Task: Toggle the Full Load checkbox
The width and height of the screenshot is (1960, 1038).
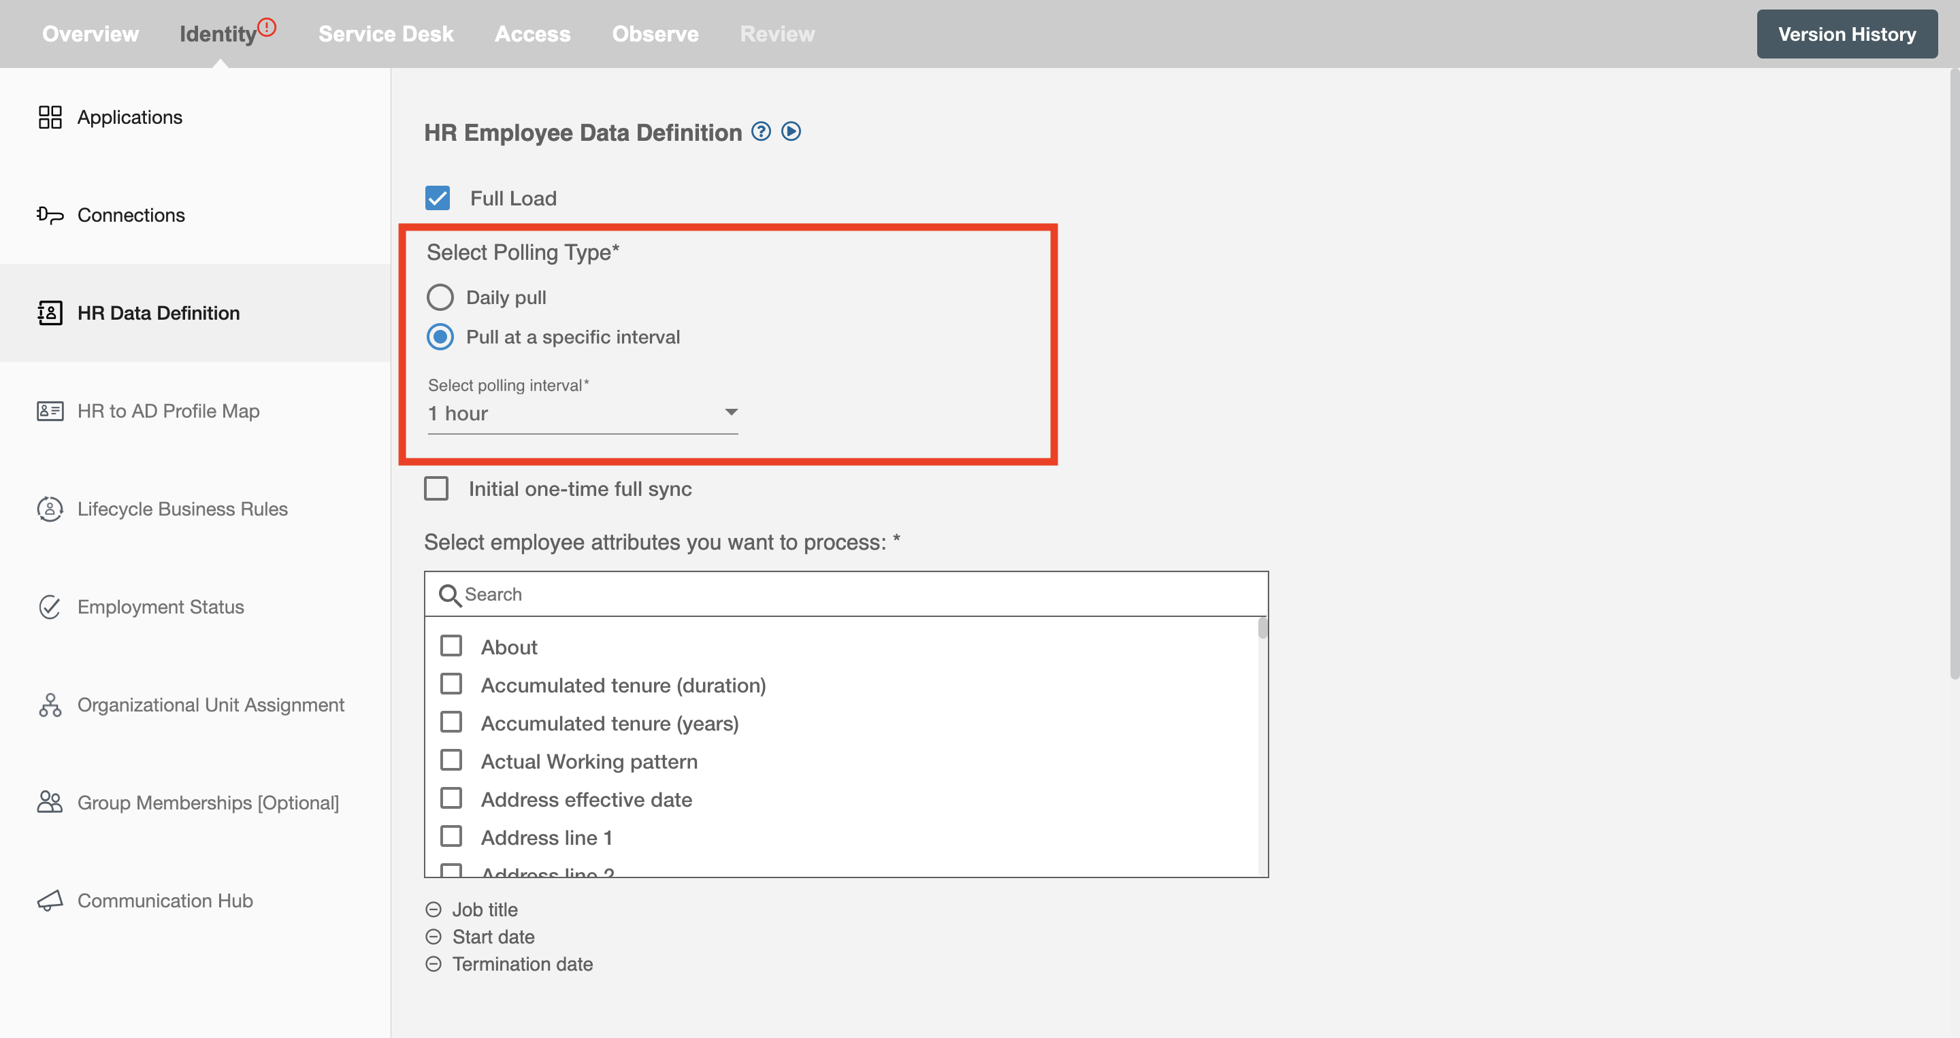Action: pyautogui.click(x=440, y=198)
